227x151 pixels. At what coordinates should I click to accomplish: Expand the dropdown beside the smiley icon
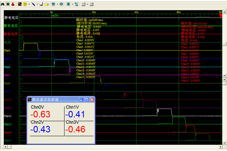tap(29, 4)
